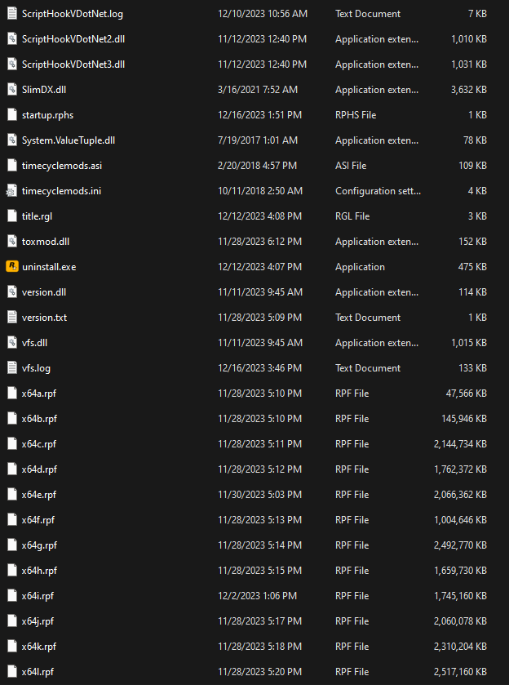Select the timecyclemods.asi file name

coord(62,165)
